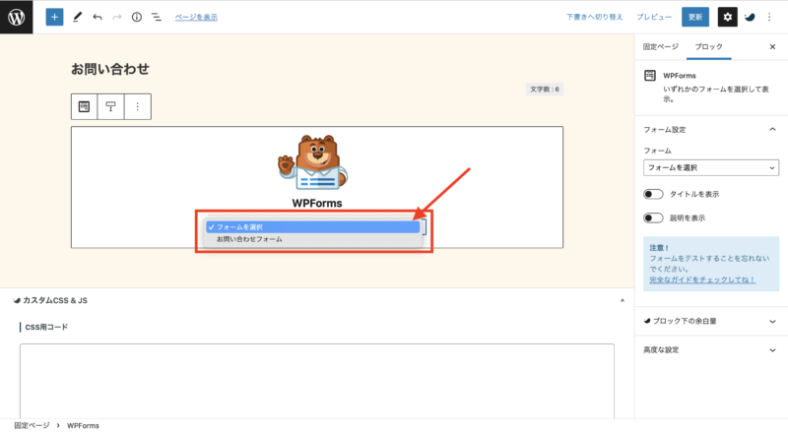This screenshot has height=432, width=788.
Task: Click WPForms in bottom breadcrumb
Action: [x=83, y=425]
